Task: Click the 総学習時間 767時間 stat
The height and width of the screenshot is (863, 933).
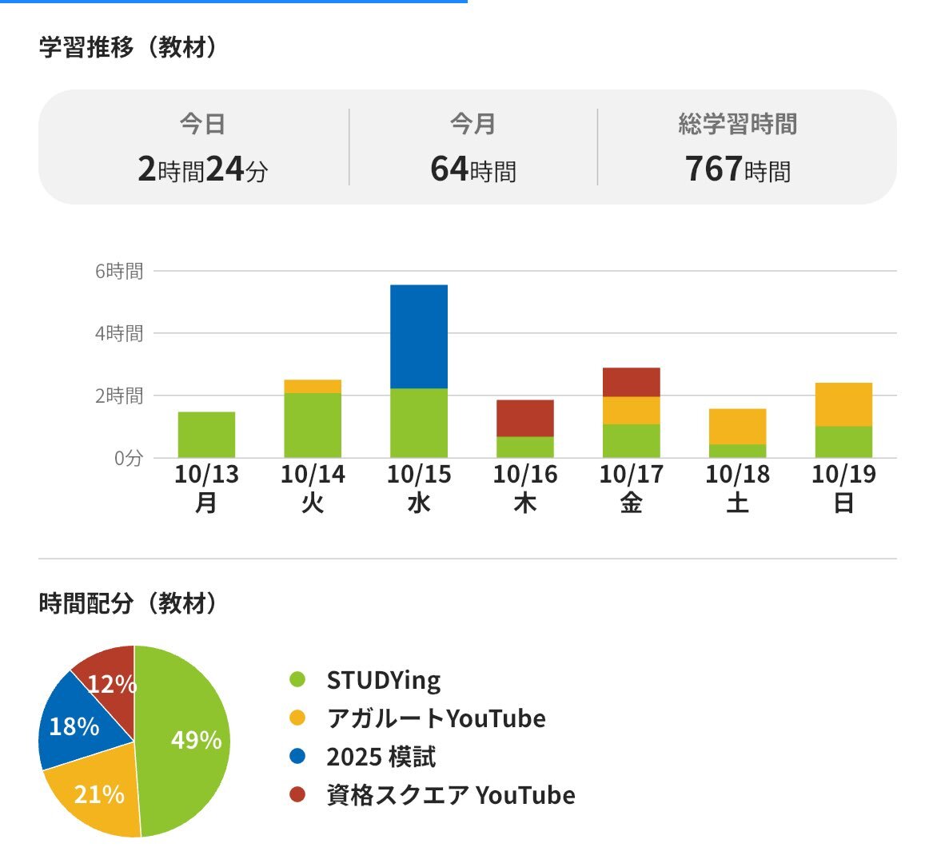Action: [x=737, y=148]
